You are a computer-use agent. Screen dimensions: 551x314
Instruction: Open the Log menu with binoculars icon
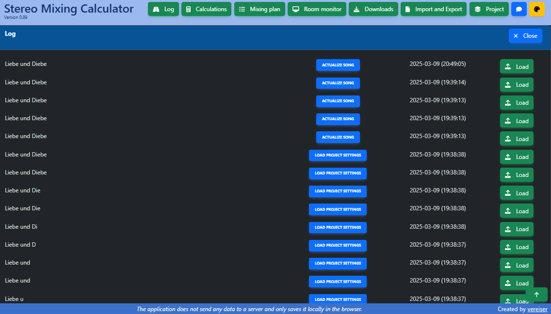[163, 9]
